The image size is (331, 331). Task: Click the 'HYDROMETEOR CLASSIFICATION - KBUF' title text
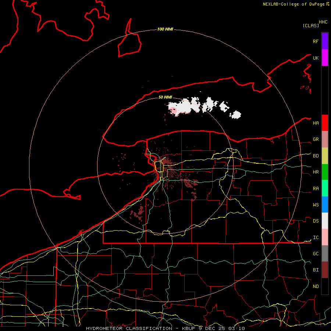click(x=141, y=328)
